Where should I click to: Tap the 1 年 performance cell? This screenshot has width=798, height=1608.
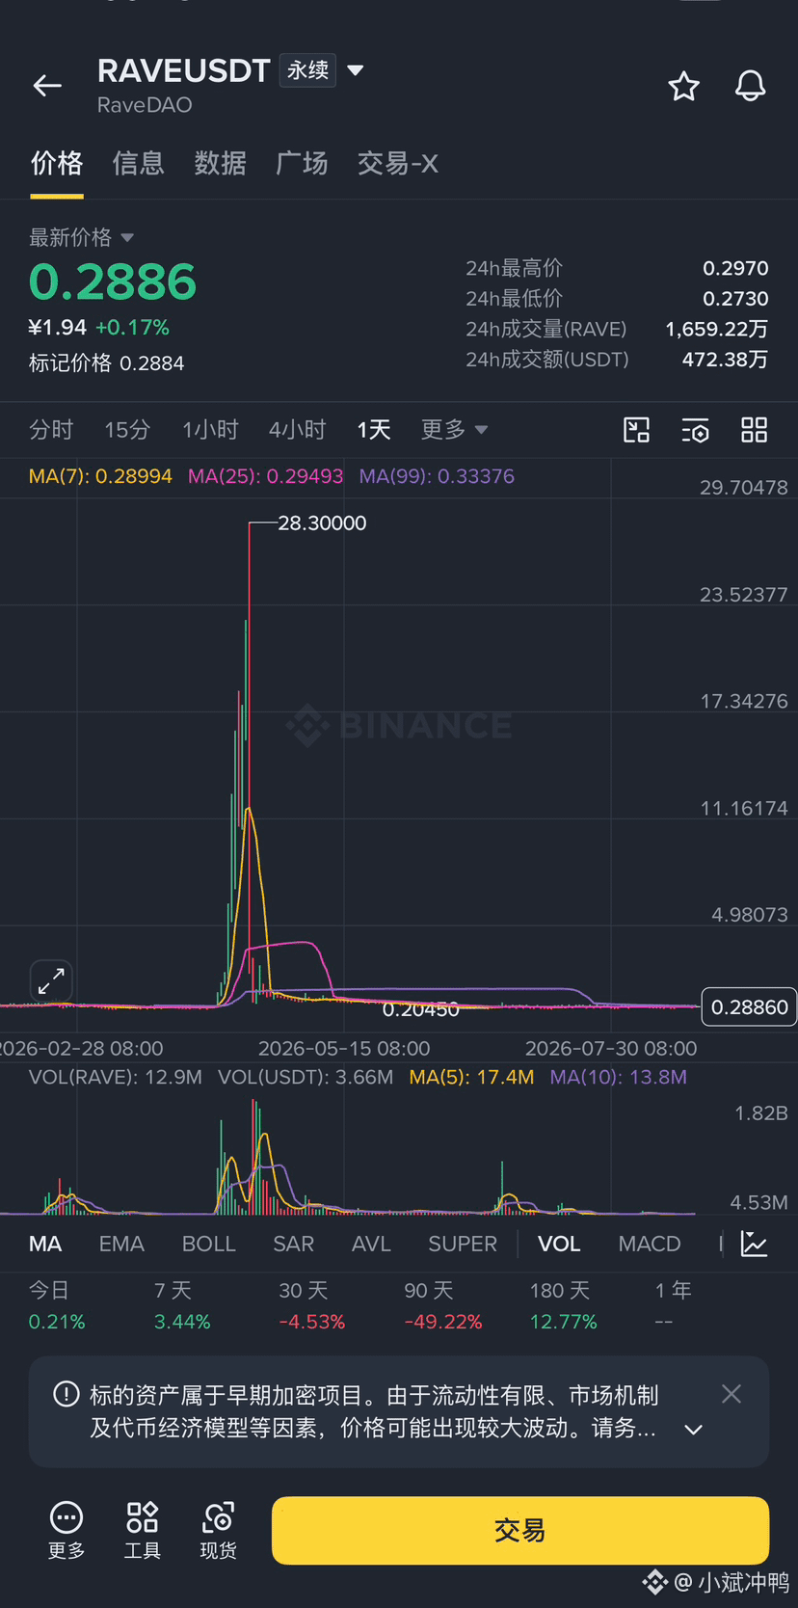pyautogui.click(x=673, y=1305)
